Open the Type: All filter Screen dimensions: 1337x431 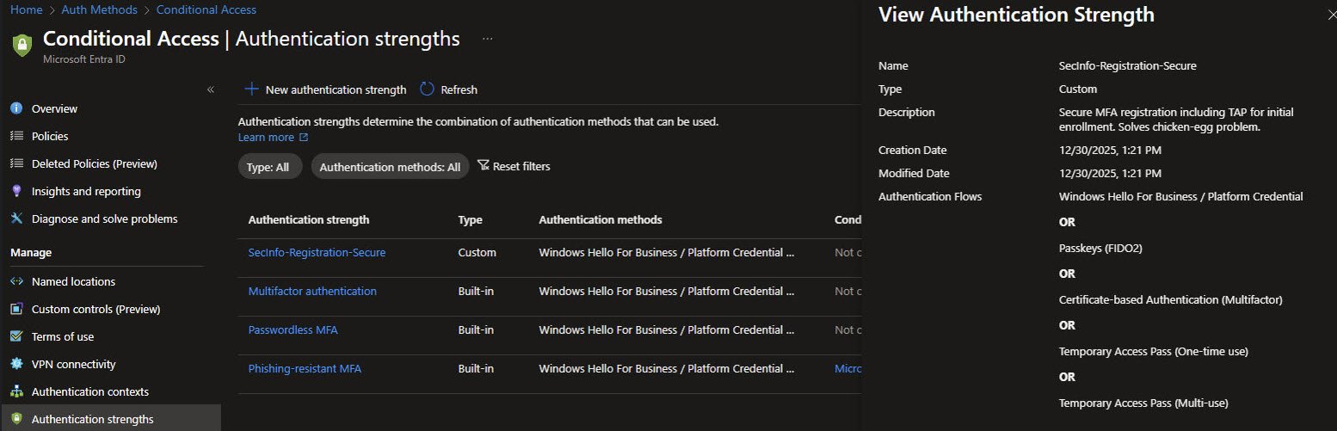[x=269, y=167]
